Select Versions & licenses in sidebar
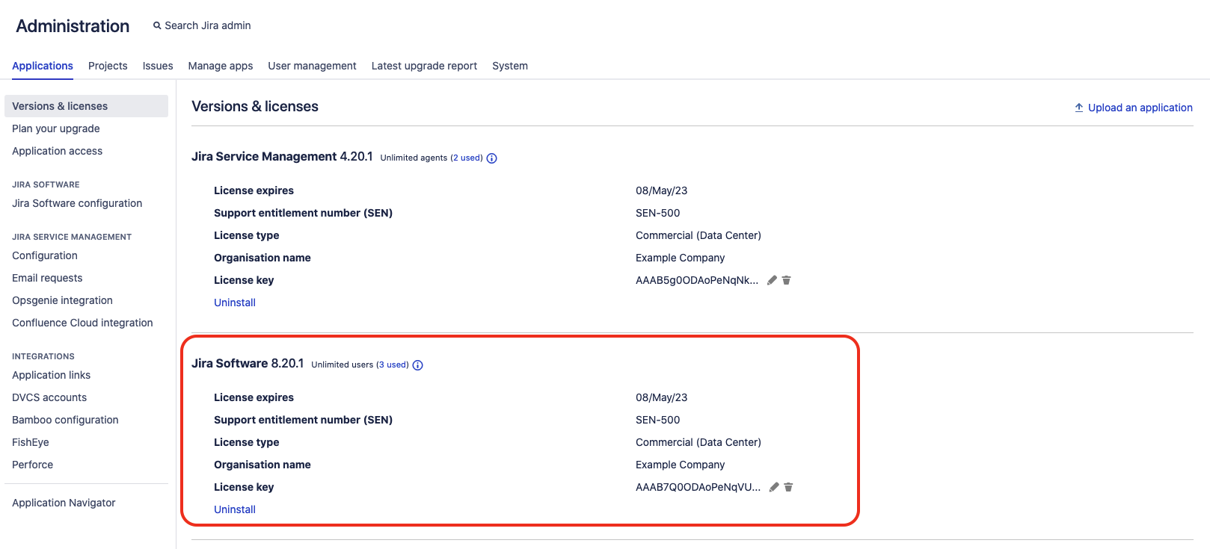The height and width of the screenshot is (549, 1210). coord(86,106)
